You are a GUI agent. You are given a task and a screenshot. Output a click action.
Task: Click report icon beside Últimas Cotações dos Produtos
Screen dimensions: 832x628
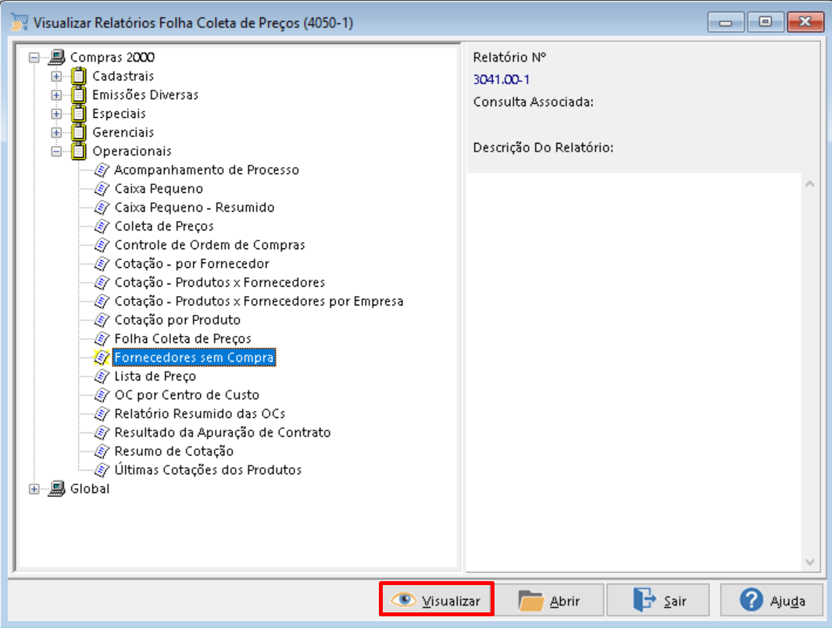coord(102,470)
